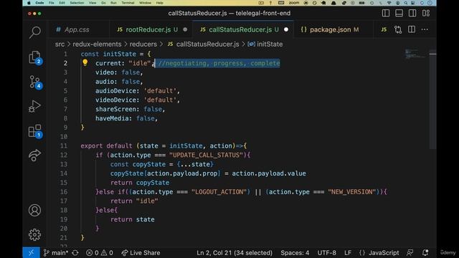The image size is (459, 258).
Task: Click the "NEW_VERSION" string on line 16
Action: click(352, 192)
